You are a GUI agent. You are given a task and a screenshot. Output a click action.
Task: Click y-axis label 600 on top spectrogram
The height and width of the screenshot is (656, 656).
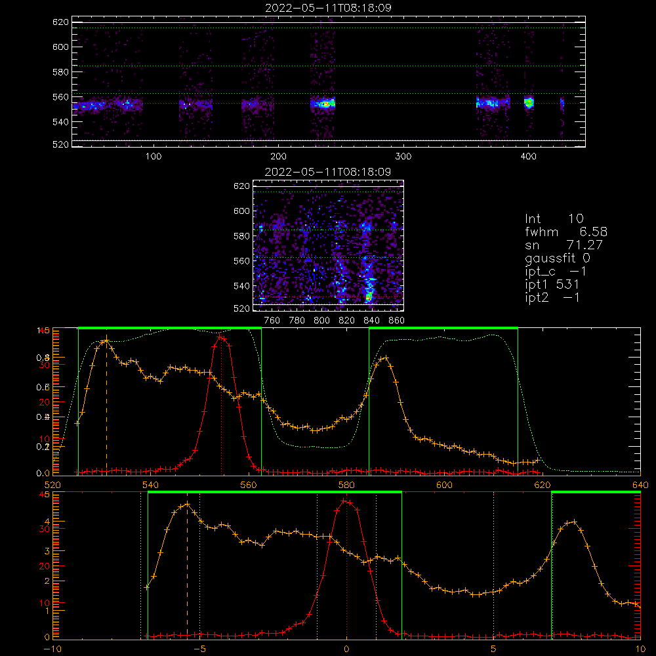(60, 47)
